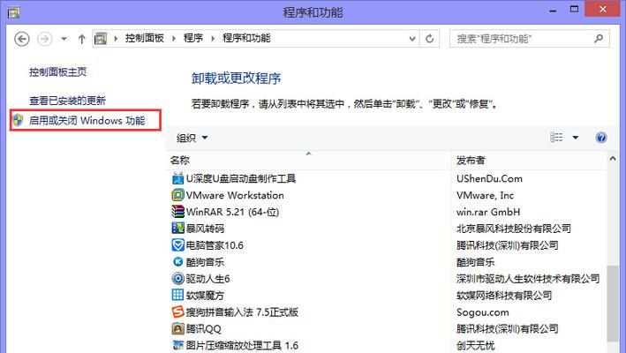
Task: Select the 酷狗音乐 icon
Action: (177, 262)
